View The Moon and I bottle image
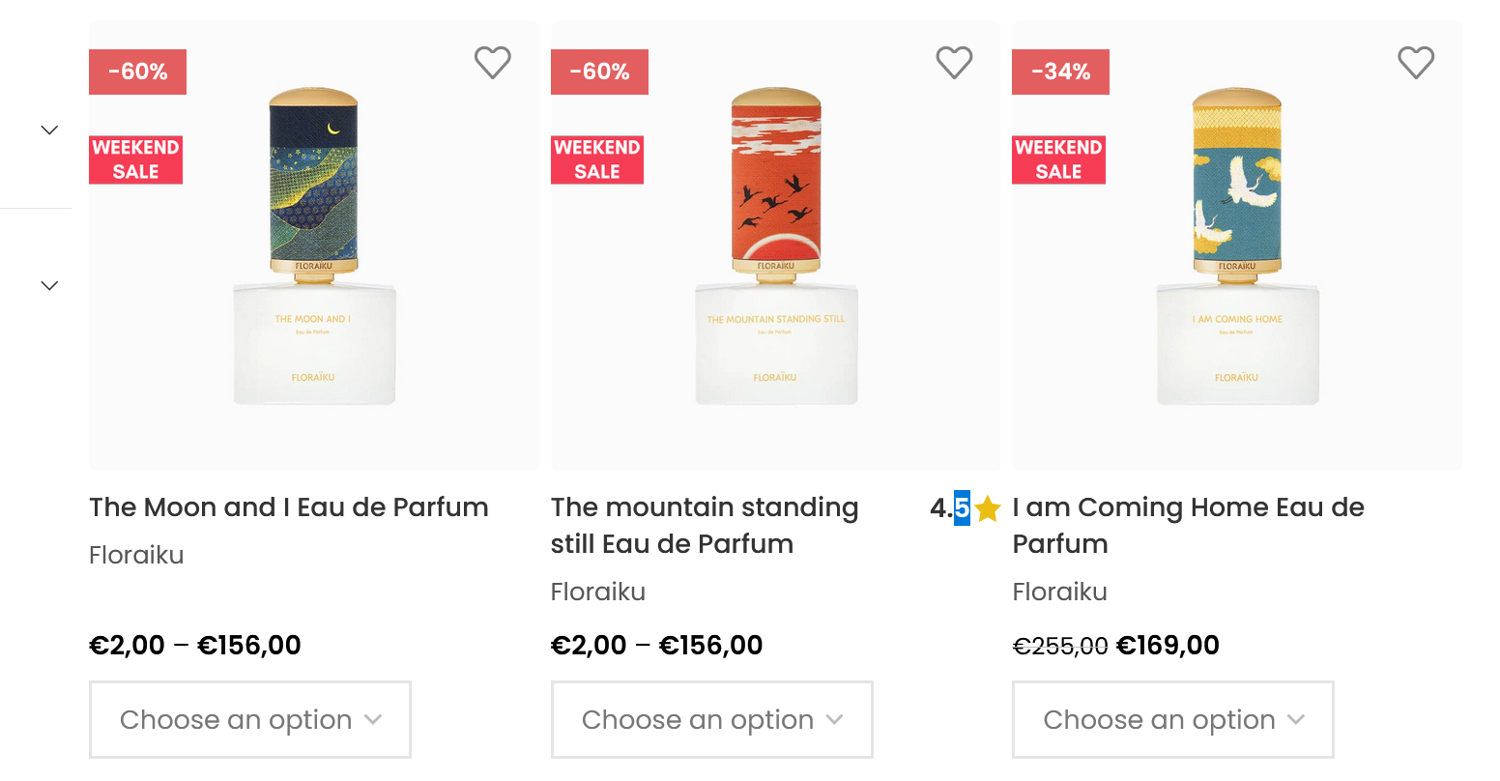1500x781 pixels. click(314, 246)
